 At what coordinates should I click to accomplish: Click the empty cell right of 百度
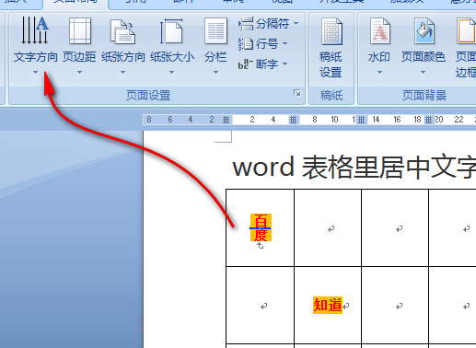click(x=328, y=227)
